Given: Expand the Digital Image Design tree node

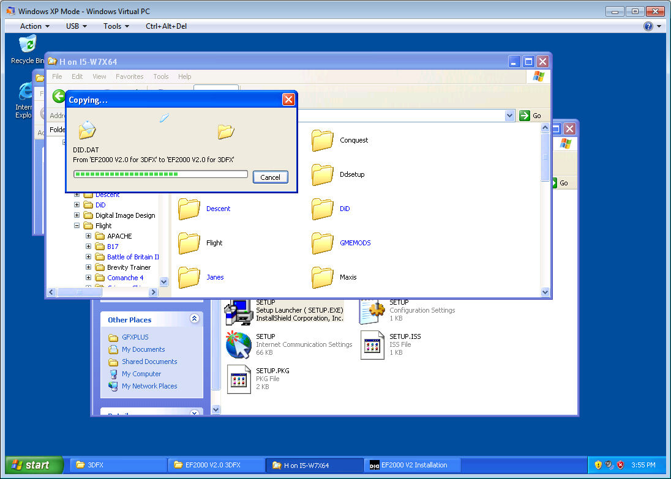Looking at the screenshot, I should click(x=77, y=215).
